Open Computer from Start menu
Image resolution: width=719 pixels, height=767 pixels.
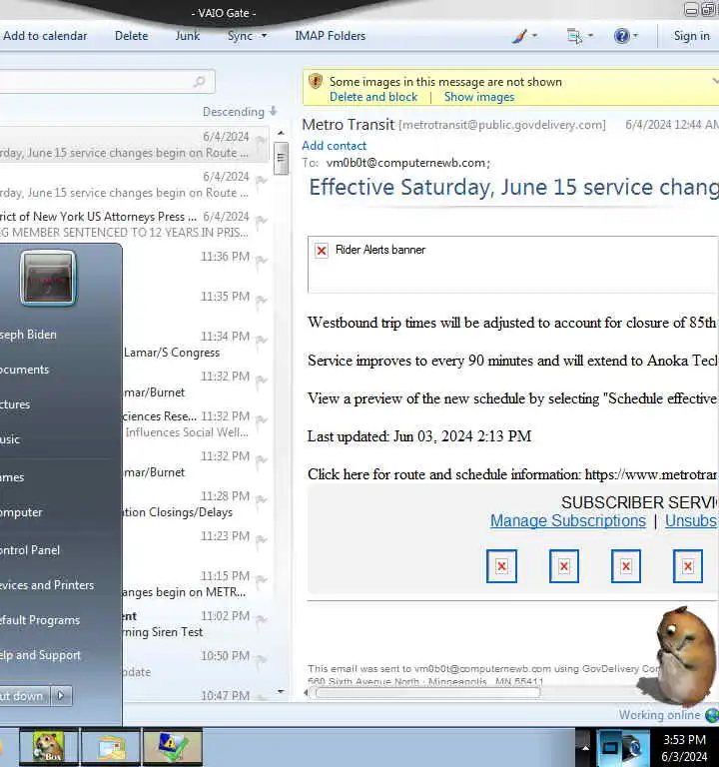(21, 512)
